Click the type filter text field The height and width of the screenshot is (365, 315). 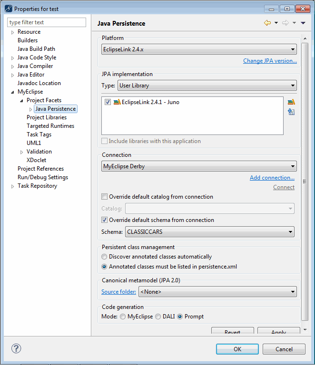point(47,22)
